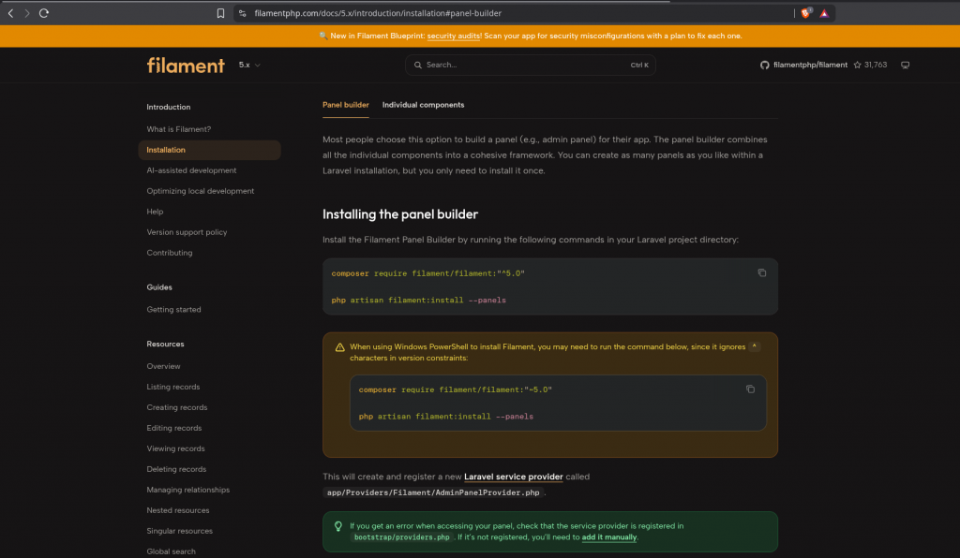Go back with the browser back arrow
The width and height of the screenshot is (960, 558).
[10, 13]
